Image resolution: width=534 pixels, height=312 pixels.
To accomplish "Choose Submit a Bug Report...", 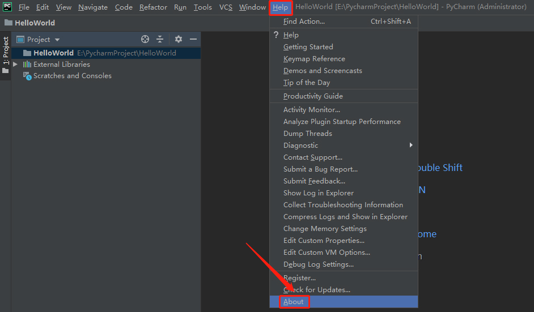I will coord(344,169).
